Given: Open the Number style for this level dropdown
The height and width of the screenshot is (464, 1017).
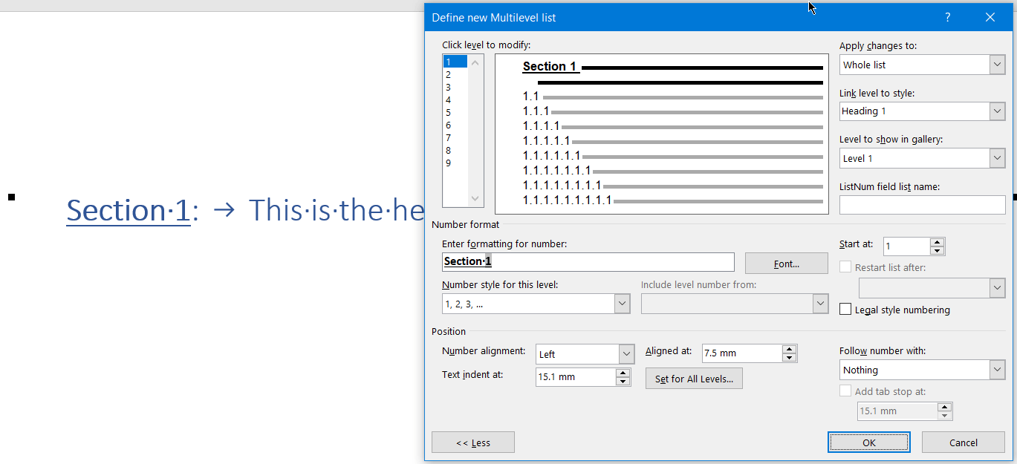Looking at the screenshot, I should (623, 304).
